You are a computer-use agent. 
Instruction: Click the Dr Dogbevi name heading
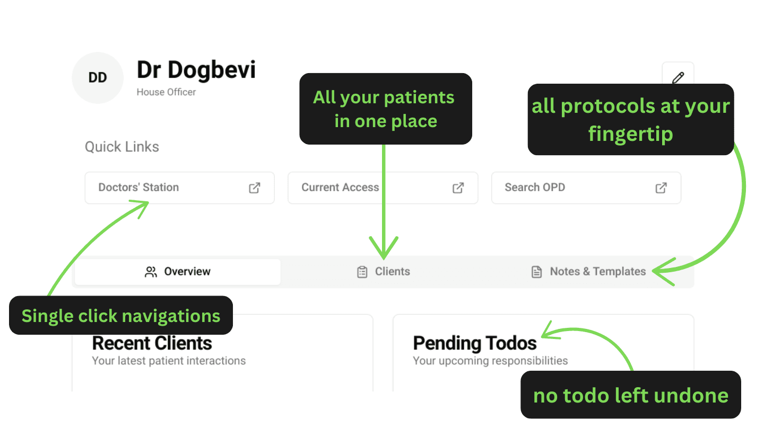pos(196,70)
